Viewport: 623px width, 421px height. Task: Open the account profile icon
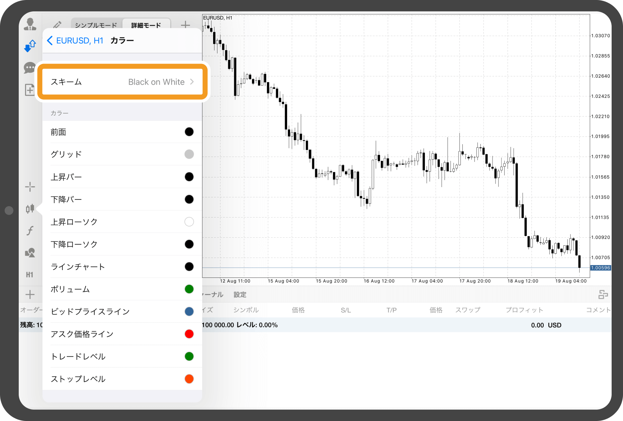30,24
